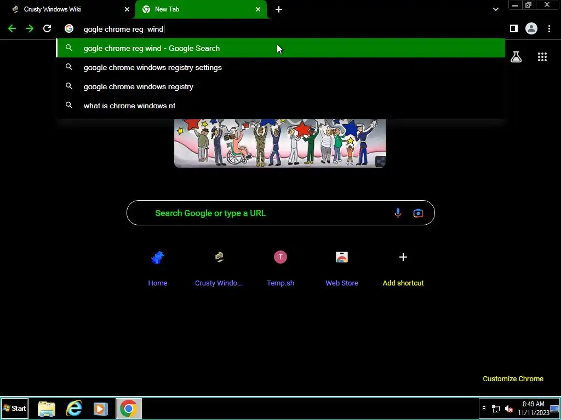Click the Google G icon in address bar

click(68, 28)
